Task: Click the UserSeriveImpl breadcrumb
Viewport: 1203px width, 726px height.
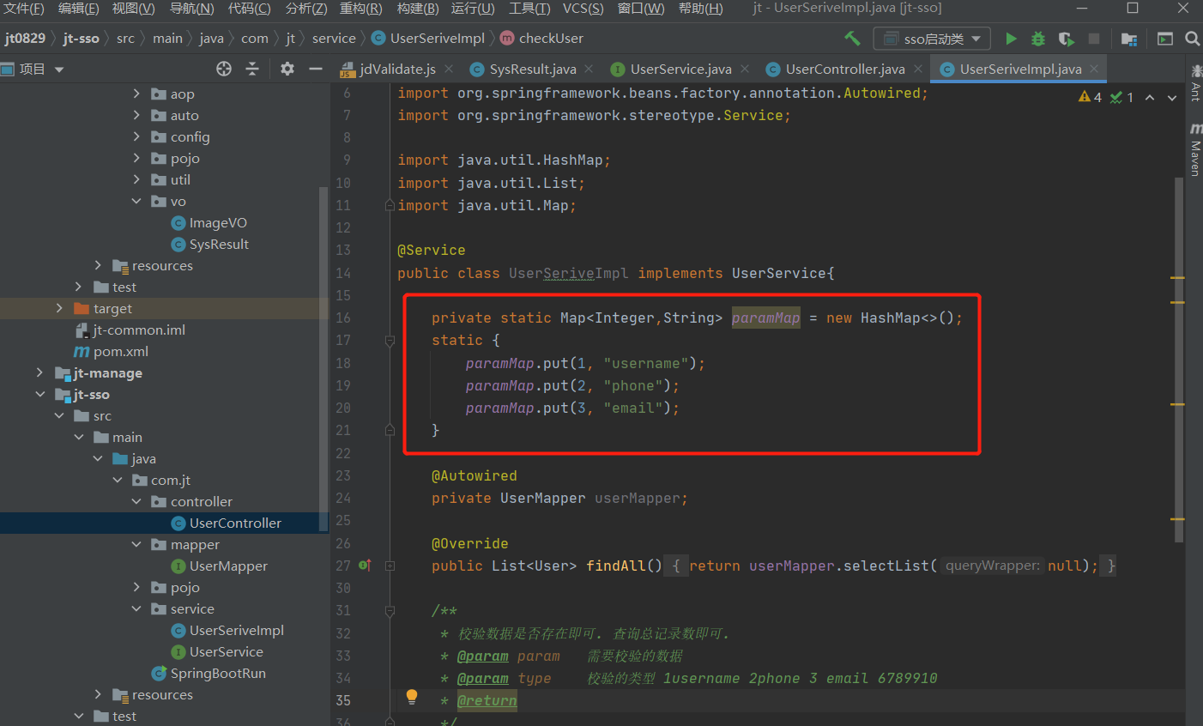Action: tap(428, 39)
